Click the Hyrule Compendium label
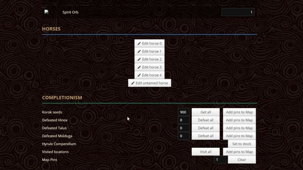Image resolution: width=303 pixels, height=170 pixels. tap(59, 144)
